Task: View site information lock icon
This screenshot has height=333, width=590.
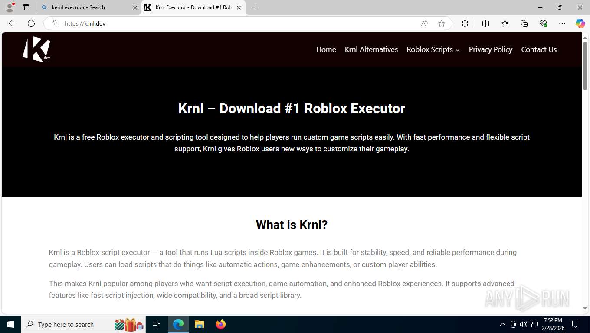Action: click(x=55, y=23)
